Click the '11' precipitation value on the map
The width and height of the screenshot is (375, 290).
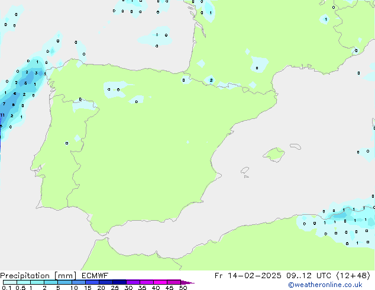pos(2,115)
